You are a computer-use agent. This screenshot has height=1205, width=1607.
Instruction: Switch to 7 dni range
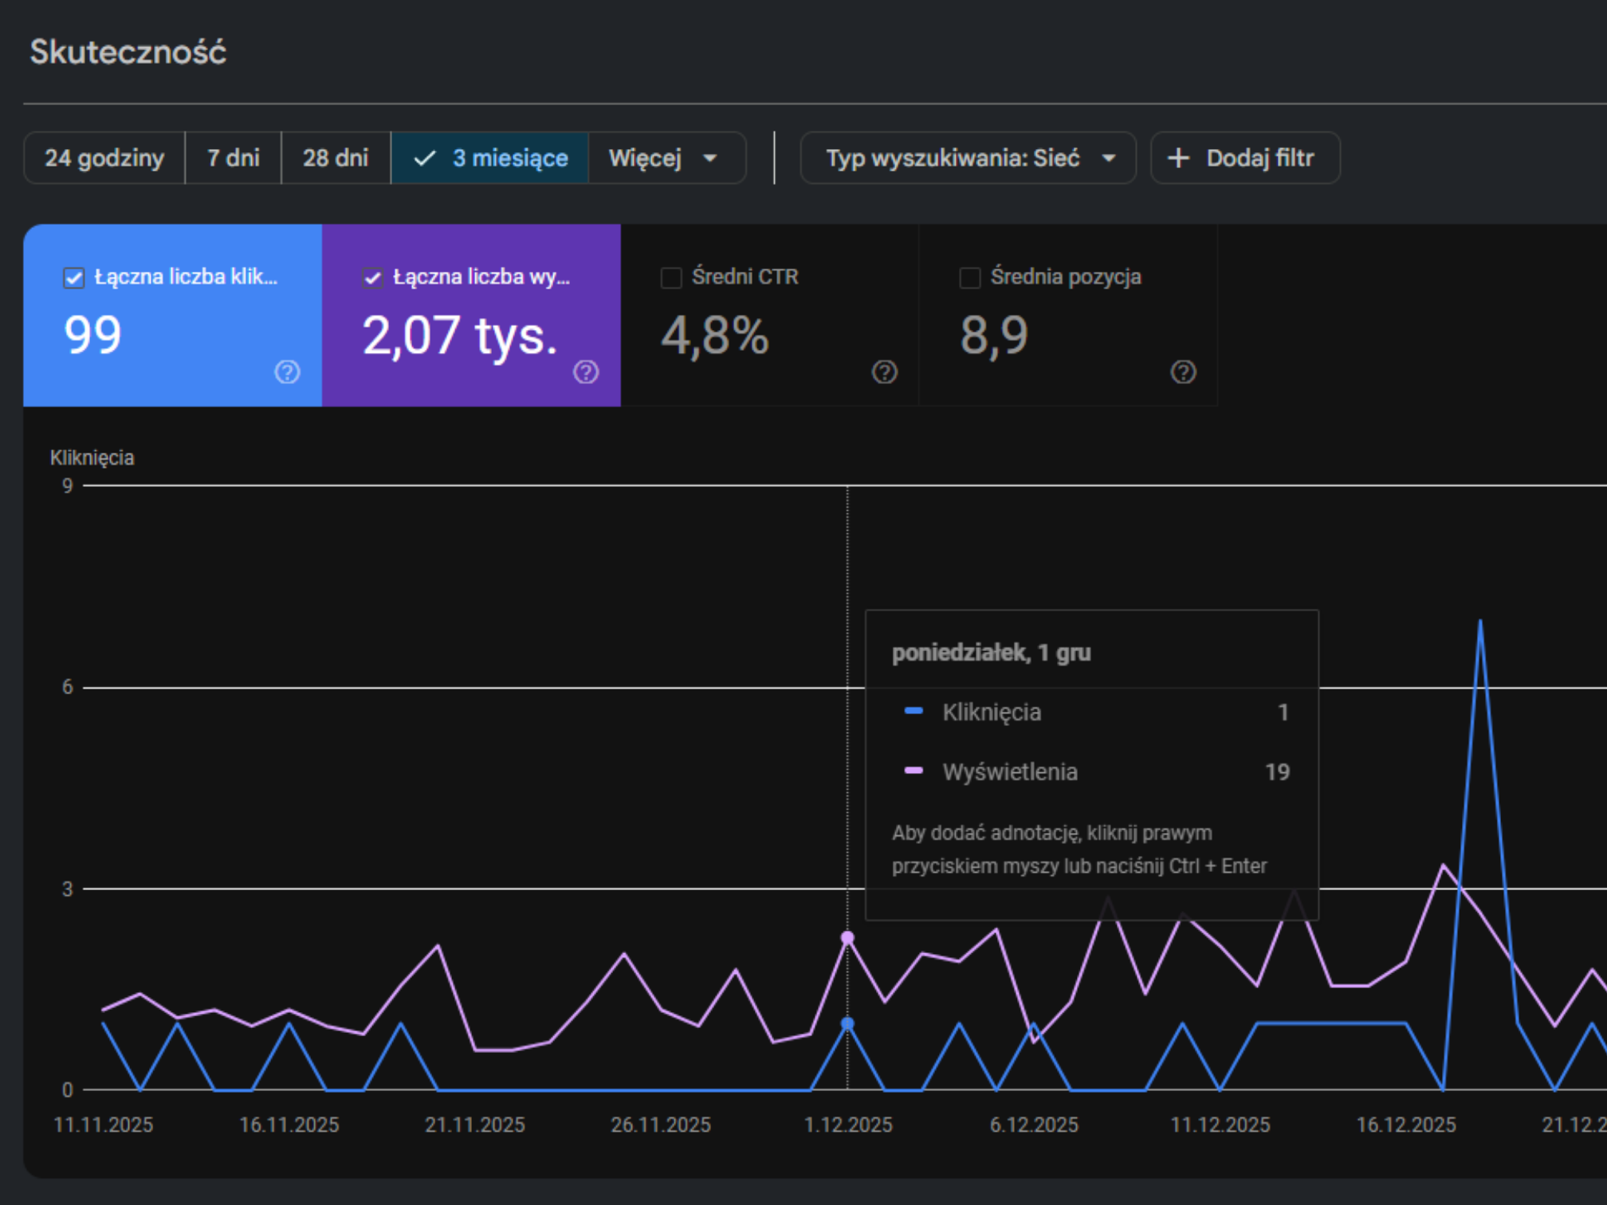tap(233, 158)
